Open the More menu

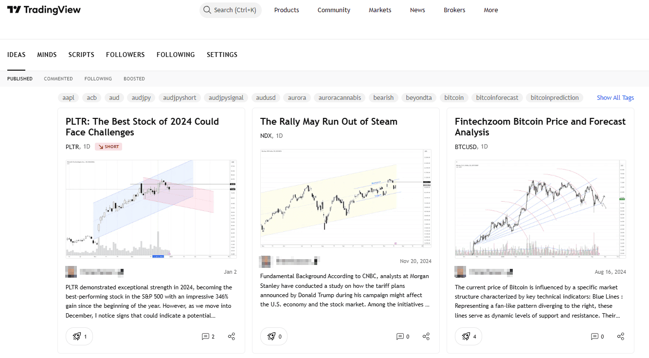pos(491,10)
